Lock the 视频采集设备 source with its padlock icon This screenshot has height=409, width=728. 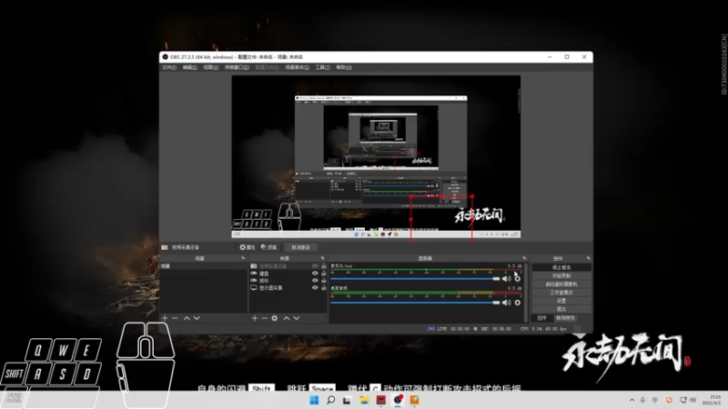(x=324, y=266)
